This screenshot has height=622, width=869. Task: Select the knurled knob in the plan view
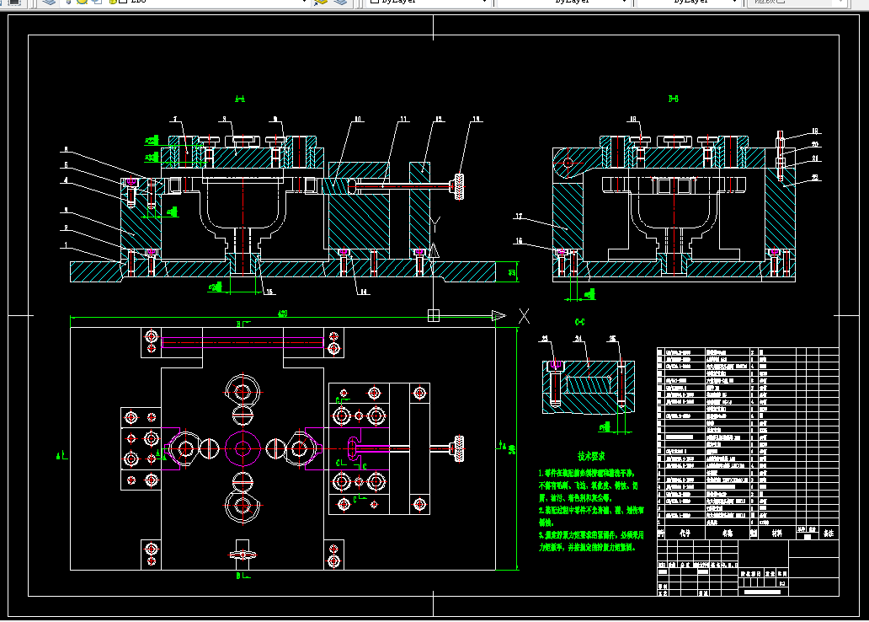click(x=459, y=448)
